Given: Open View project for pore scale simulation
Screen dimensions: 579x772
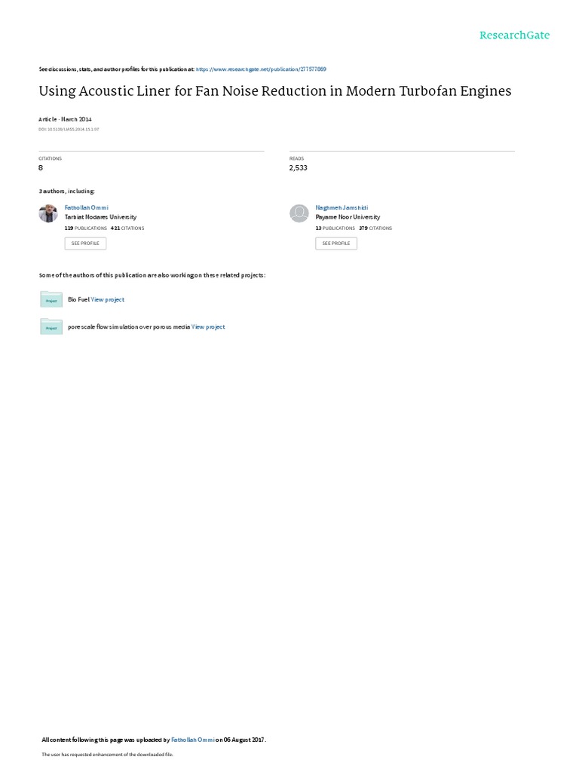Looking at the screenshot, I should pos(208,327).
